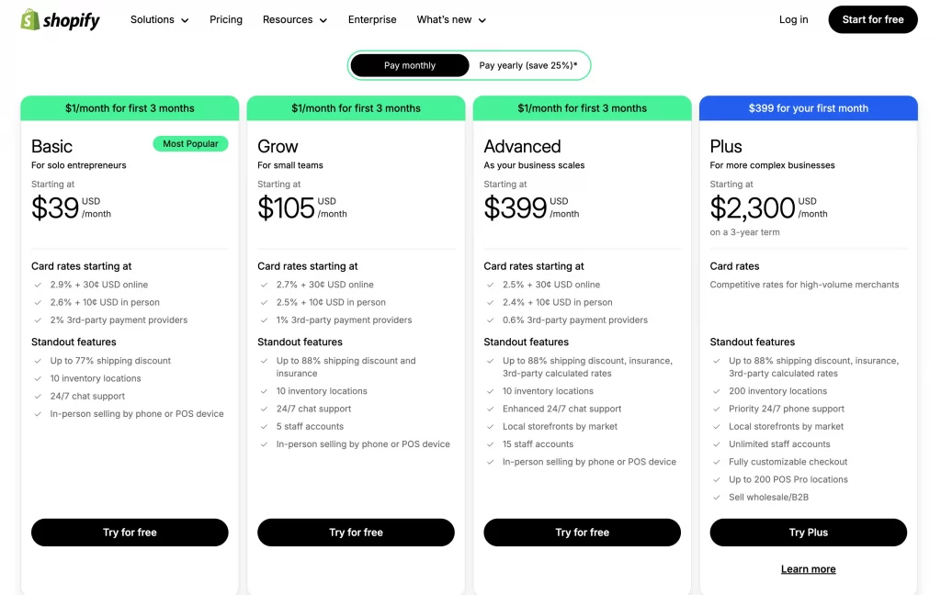Follow the Learn more link under Plus

[x=808, y=569]
